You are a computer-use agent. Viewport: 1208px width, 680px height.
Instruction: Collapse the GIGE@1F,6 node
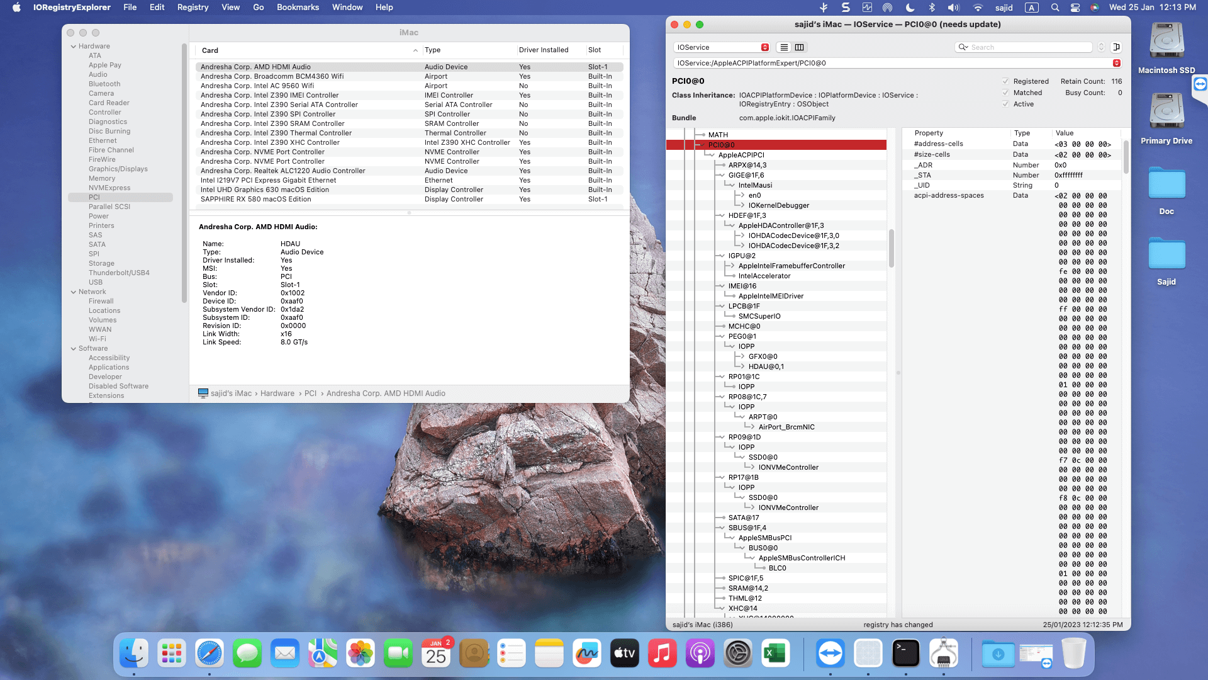[720, 175]
